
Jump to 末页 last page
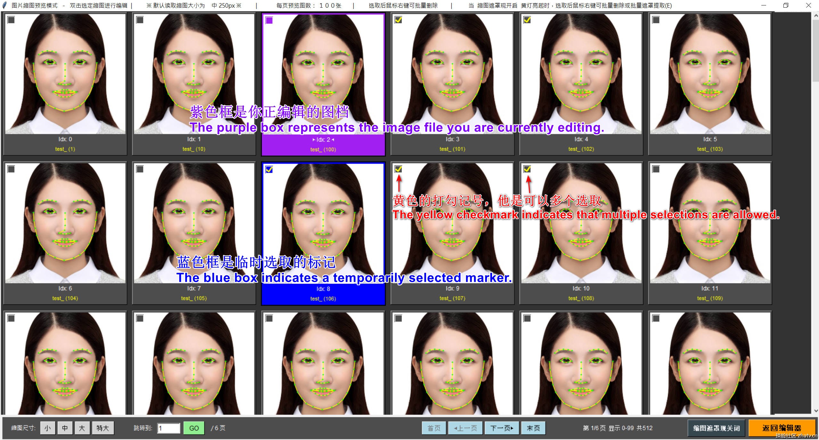click(533, 428)
